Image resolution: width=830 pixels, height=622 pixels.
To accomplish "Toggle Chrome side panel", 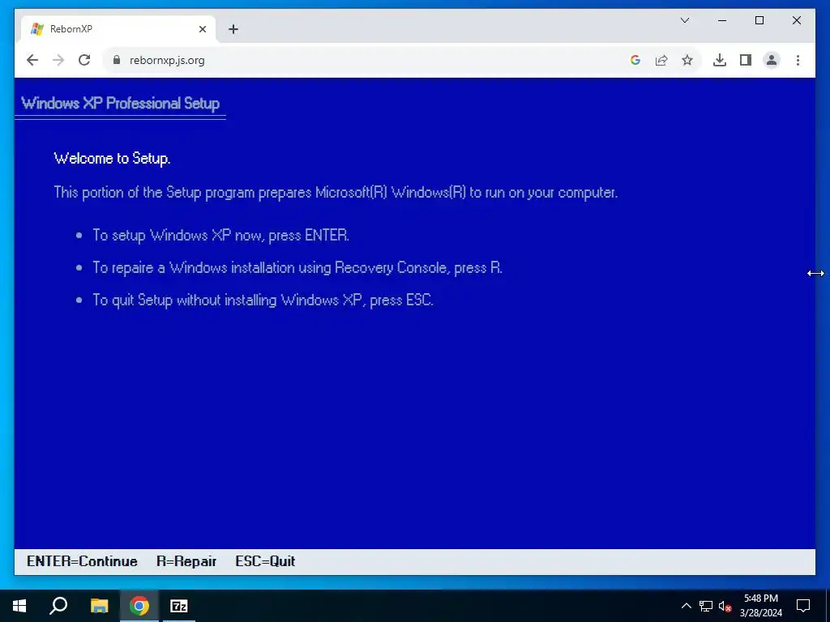I will [746, 60].
